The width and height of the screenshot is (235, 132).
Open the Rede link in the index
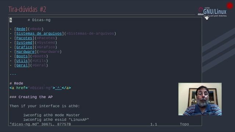click(x=21, y=29)
